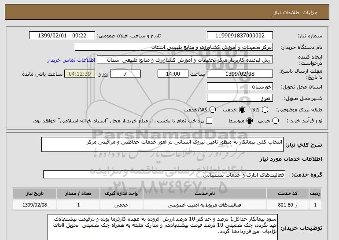Click the buyer organization name field
Image resolution: width=339 pixels, height=240 pixels.
(174, 47)
